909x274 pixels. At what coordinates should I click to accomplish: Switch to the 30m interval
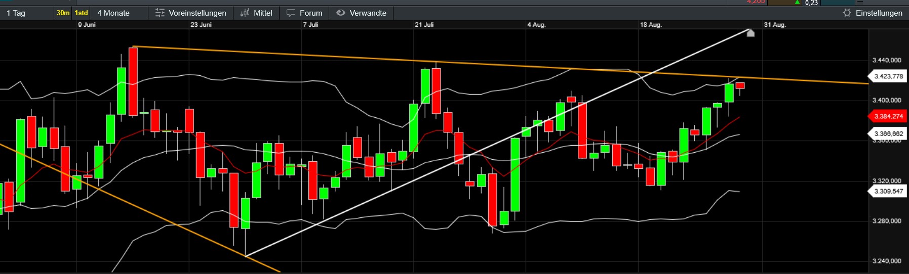(x=63, y=13)
